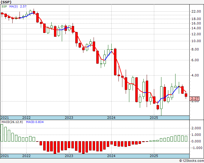Viewport: 204px width, 163px height.
Task: Click 2023 on the price chart time axis
Action: (69, 118)
